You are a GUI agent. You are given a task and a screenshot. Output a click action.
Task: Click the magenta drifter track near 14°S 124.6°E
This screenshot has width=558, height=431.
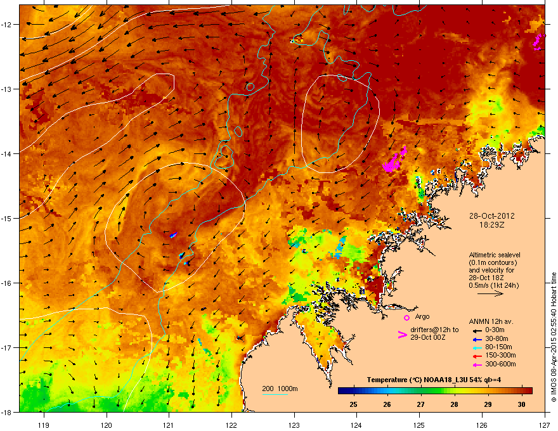pyautogui.click(x=394, y=160)
